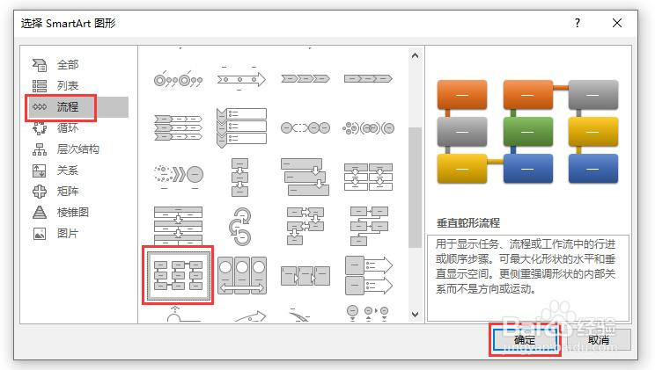Close the SmartArt dialog with X
Viewport: 655px width, 370px height.
coord(617,23)
